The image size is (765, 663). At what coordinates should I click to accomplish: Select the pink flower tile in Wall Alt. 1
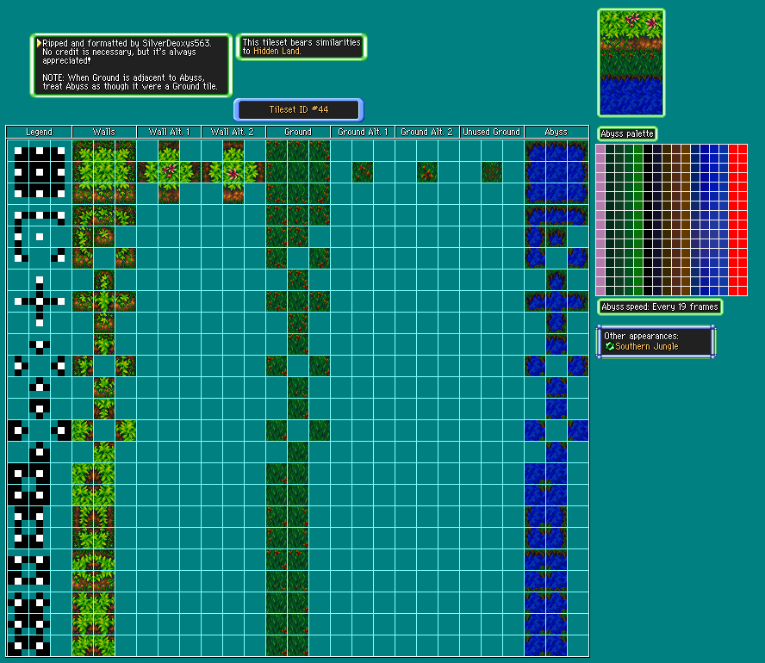pyautogui.click(x=169, y=172)
